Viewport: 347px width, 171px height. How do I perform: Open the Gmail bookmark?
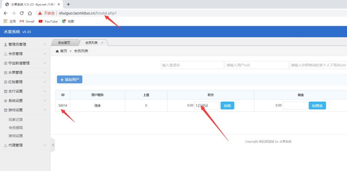(27, 21)
